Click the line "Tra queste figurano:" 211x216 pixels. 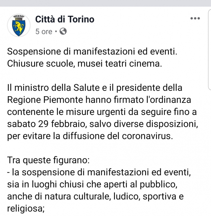pyautogui.click(x=48, y=160)
